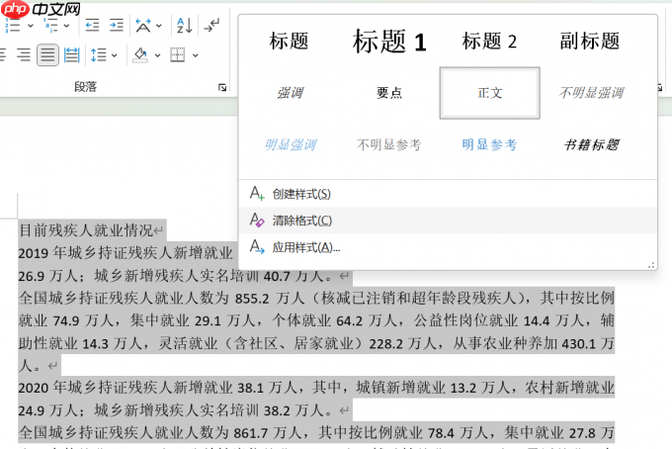672x449 pixels.
Task: Click the line starting 助性就业 14.3 万人
Action: [316, 343]
